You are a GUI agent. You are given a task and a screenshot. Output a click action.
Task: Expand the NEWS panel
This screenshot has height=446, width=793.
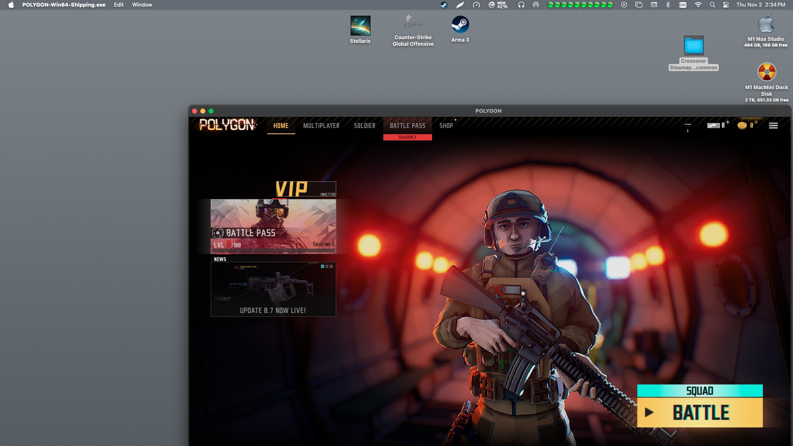click(x=219, y=259)
